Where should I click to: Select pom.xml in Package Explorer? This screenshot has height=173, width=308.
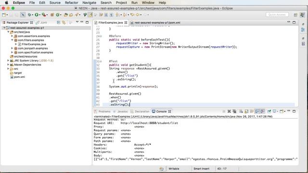19,77
